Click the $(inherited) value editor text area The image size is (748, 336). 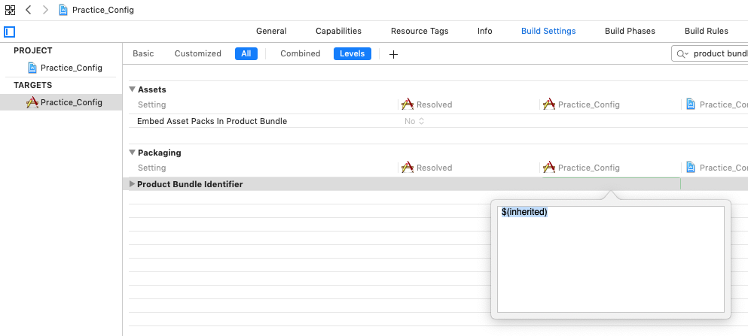click(611, 259)
